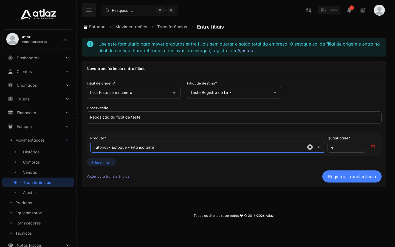Image resolution: width=395 pixels, height=247 pixels.
Task: Open the chat icon next to notifications
Action: (x=363, y=10)
